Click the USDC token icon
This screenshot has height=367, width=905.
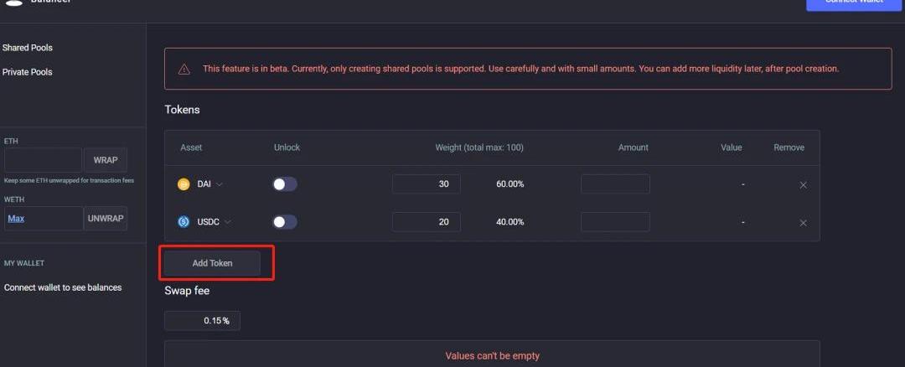pyautogui.click(x=184, y=222)
